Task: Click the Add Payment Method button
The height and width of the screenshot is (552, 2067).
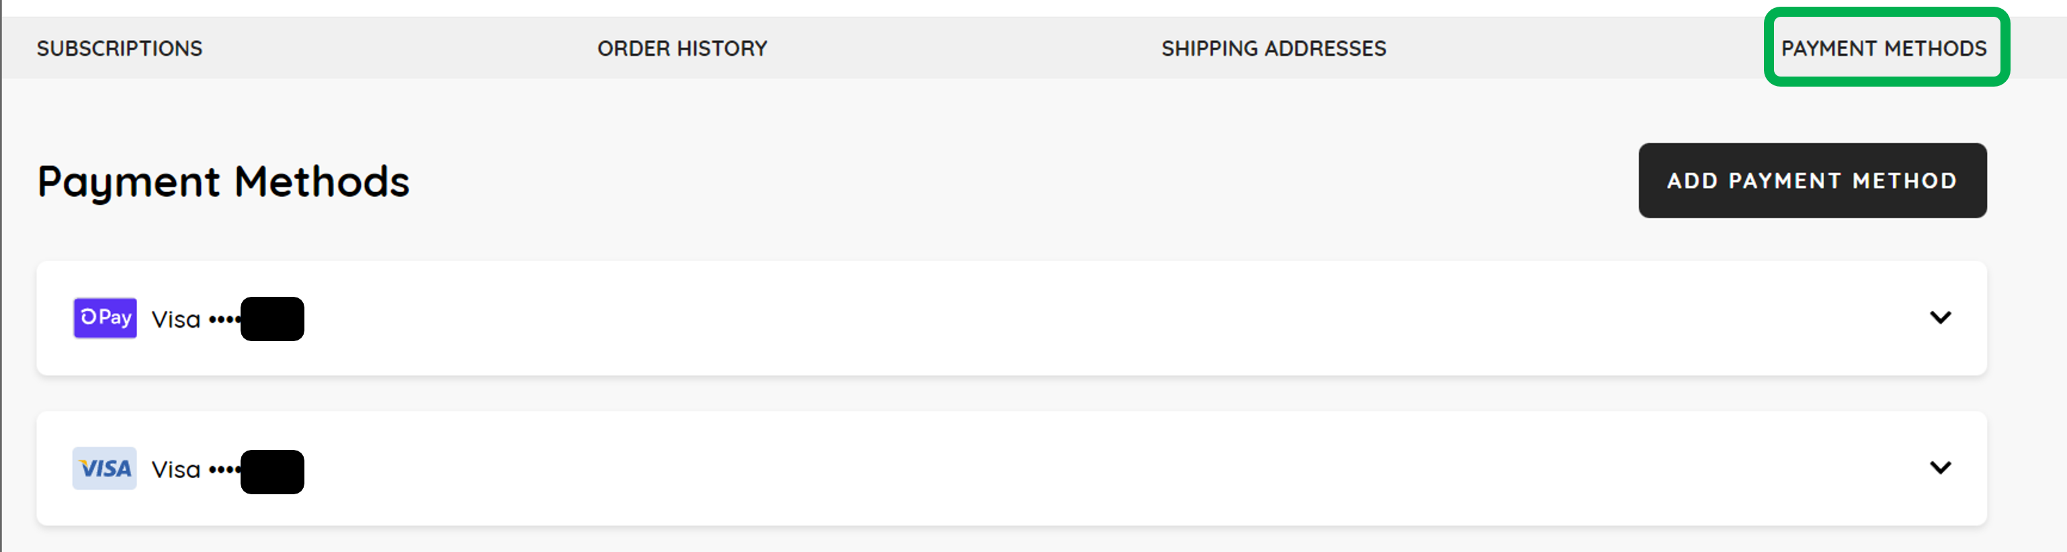Action: pyautogui.click(x=1812, y=181)
